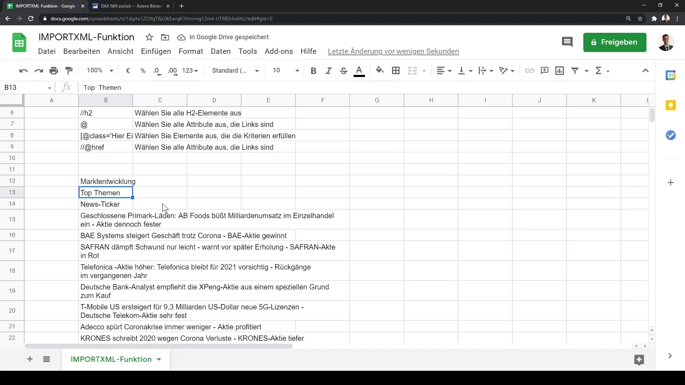Viewport: 685px width, 385px height.
Task: Open Letzte Änderung version history link
Action: (393, 51)
